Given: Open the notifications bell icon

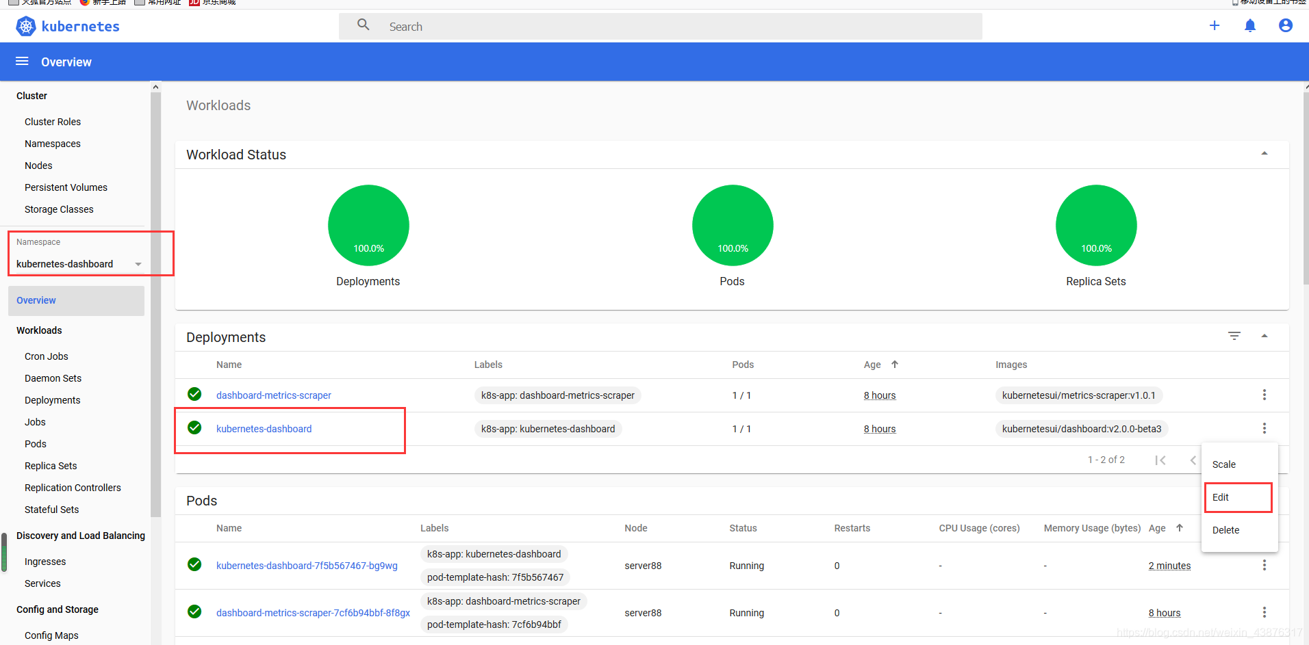Looking at the screenshot, I should [x=1250, y=25].
